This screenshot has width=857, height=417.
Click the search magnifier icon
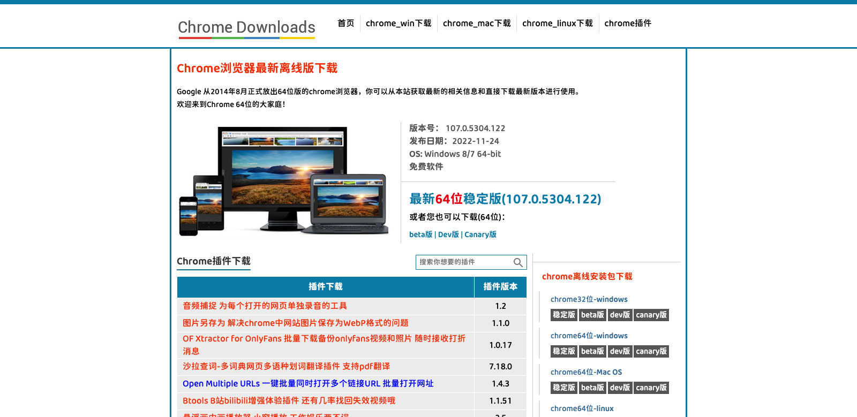click(518, 262)
